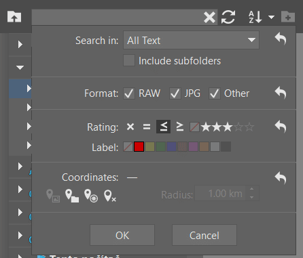Select the light gray label swatch
Screen dimensions: 303x258
[x=215, y=147]
